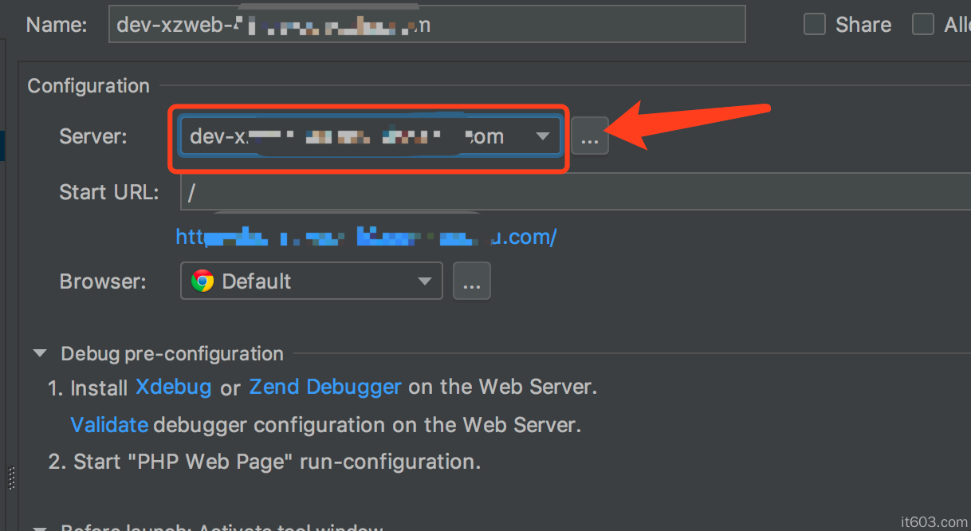Open the Default browser combo box

311,281
